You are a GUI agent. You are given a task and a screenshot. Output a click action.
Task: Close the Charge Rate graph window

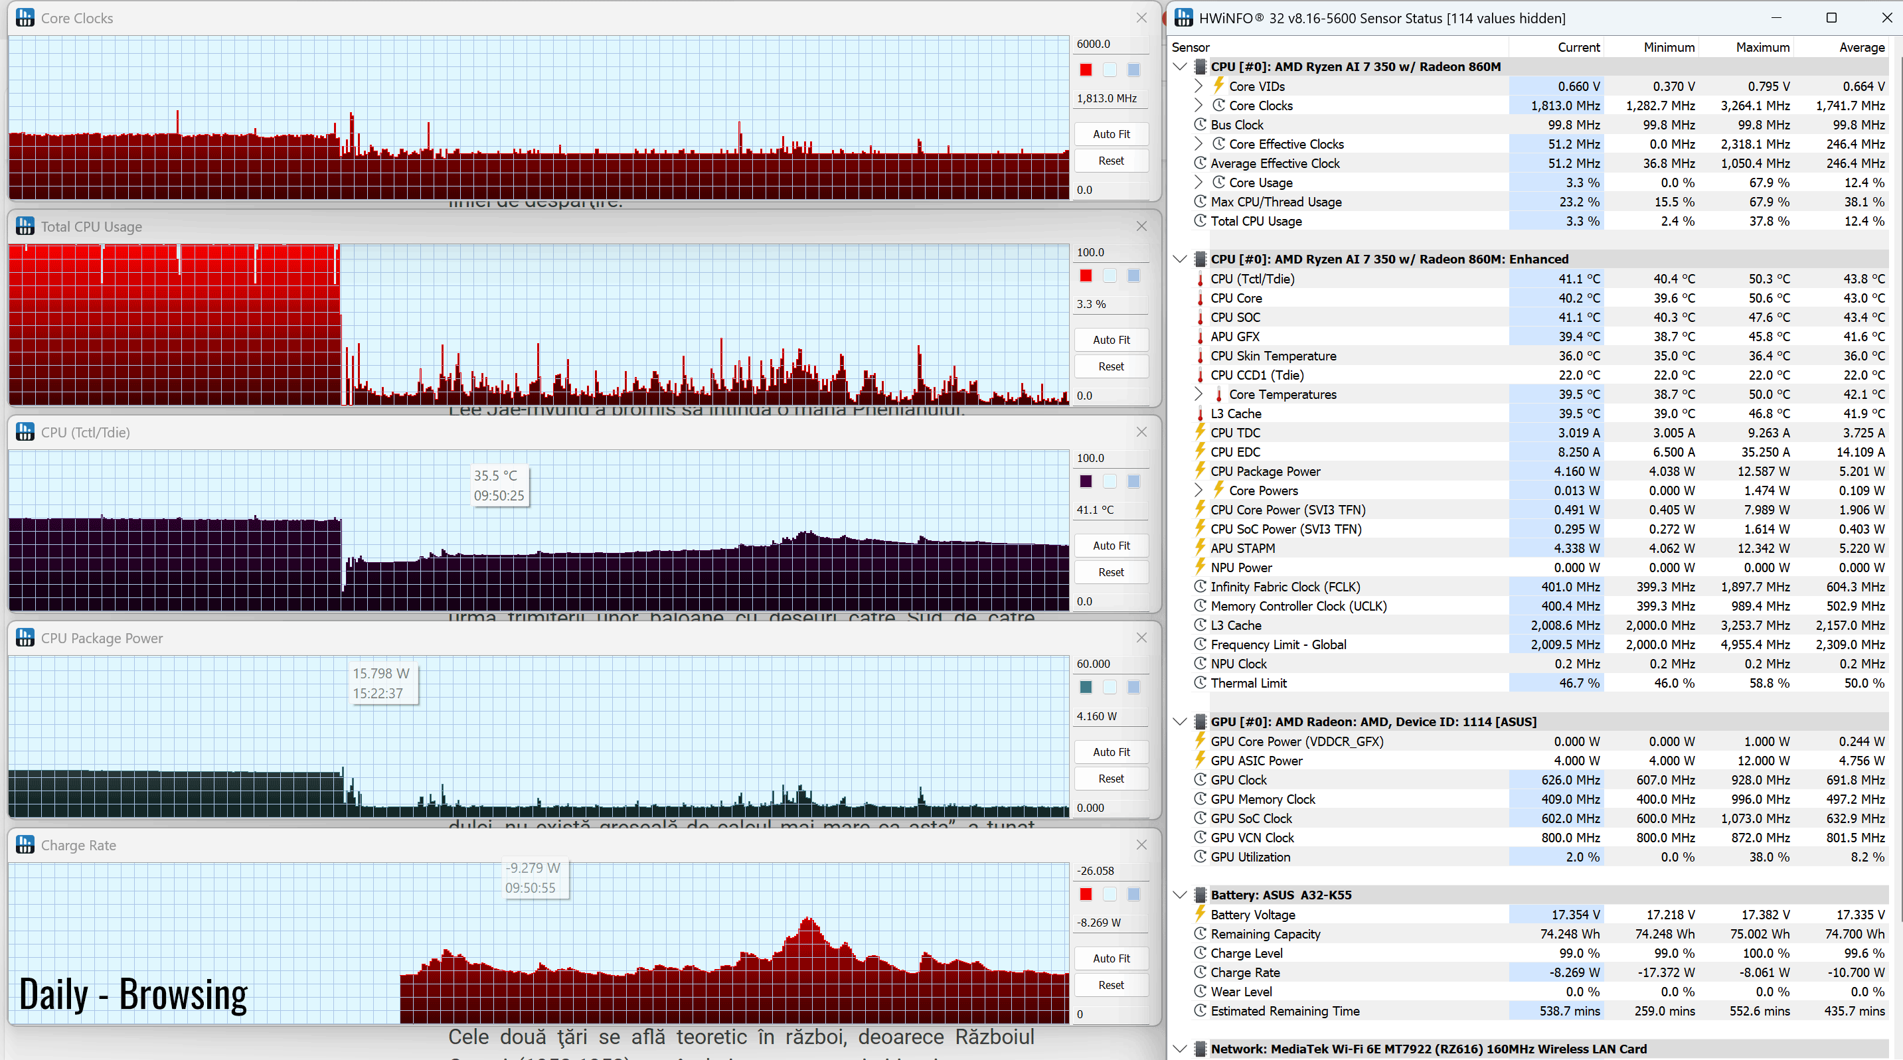click(1141, 844)
